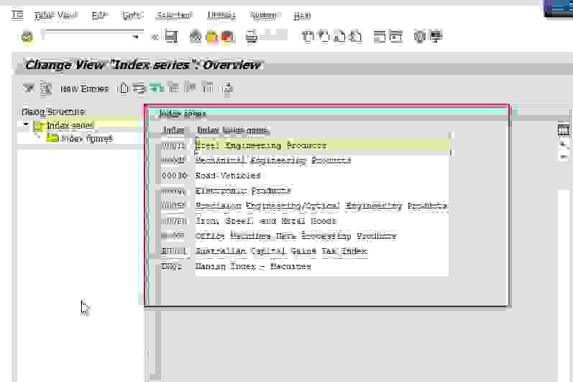The width and height of the screenshot is (573, 382).
Task: Open the Selection menu
Action: tap(173, 15)
